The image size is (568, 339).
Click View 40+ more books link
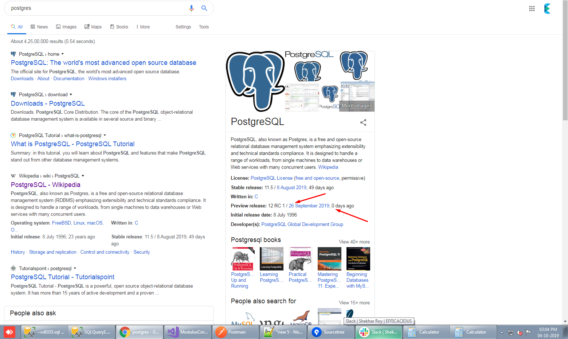(x=354, y=242)
